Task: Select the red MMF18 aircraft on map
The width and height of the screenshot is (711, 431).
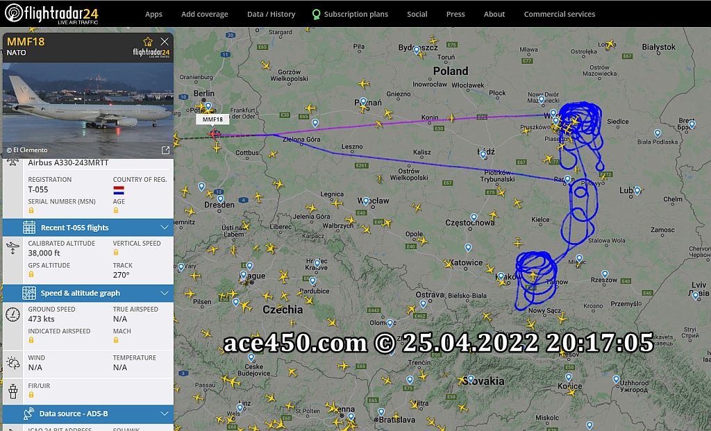Action: tap(214, 134)
